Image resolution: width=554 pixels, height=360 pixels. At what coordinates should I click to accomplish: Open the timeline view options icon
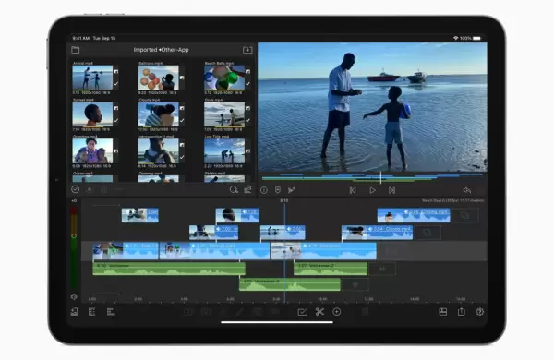pyautogui.click(x=111, y=312)
